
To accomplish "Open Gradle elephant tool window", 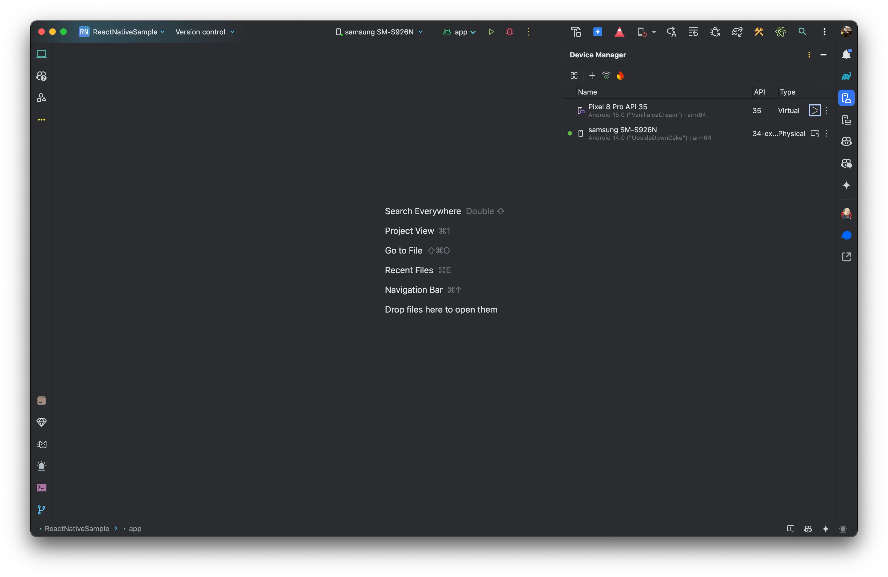I will [x=846, y=76].
